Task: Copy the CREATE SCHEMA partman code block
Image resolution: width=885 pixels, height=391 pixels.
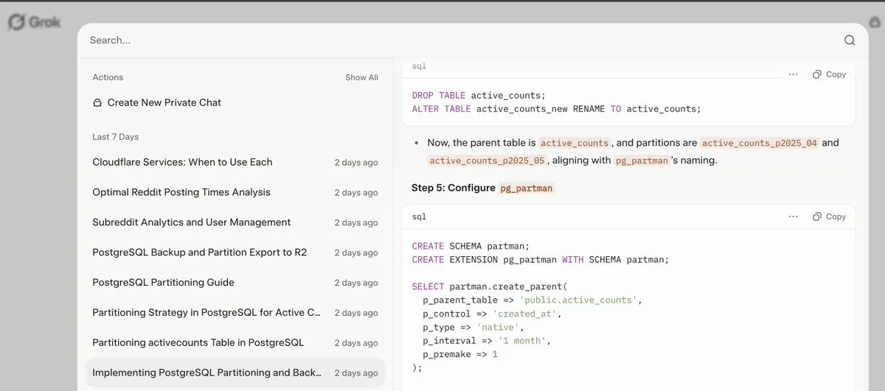Action: coord(829,216)
